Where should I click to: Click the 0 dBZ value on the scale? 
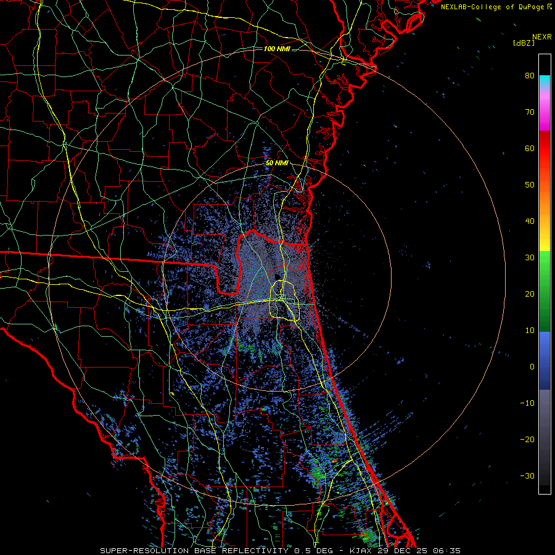532,367
